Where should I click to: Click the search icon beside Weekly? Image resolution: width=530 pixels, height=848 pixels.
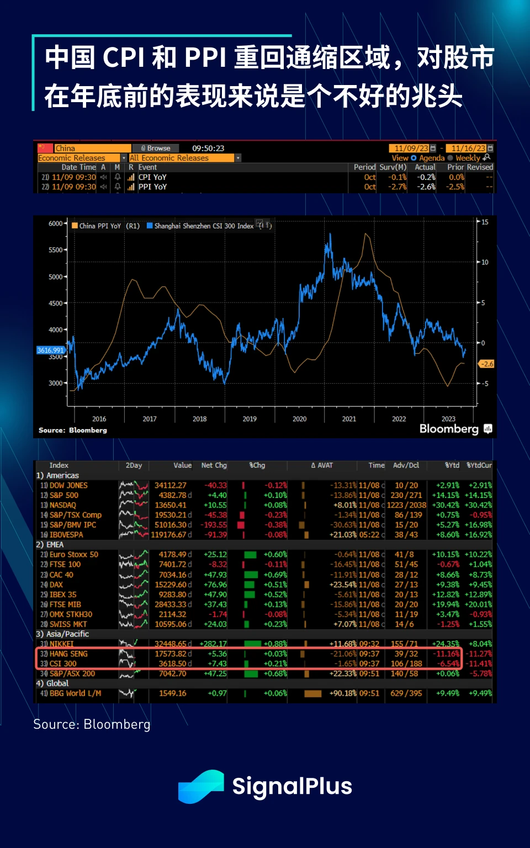[x=486, y=157]
